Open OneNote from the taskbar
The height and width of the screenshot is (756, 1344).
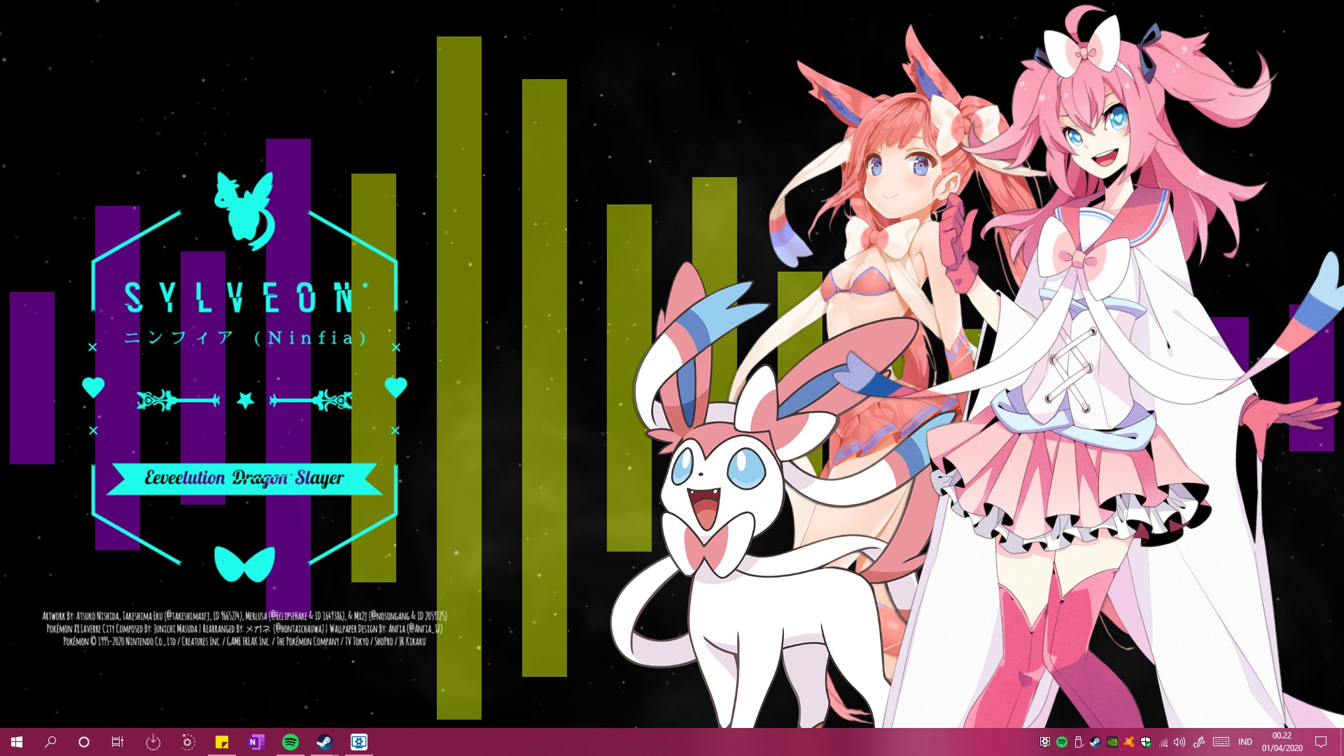point(256,742)
